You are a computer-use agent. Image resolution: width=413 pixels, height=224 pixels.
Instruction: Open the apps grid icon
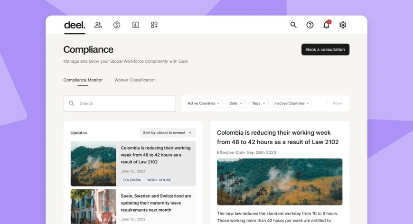coord(154,25)
